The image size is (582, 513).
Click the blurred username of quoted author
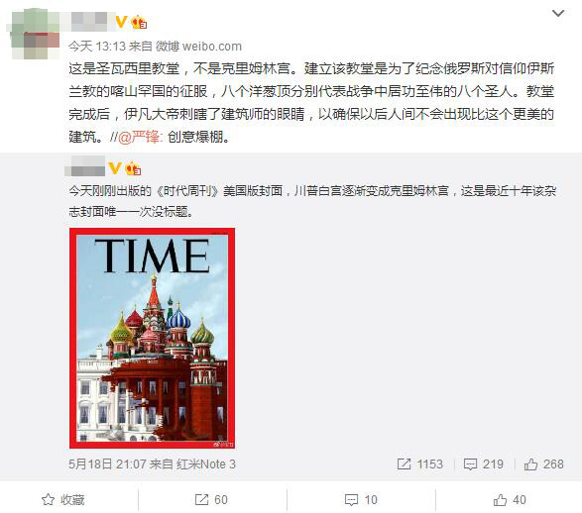[84, 166]
